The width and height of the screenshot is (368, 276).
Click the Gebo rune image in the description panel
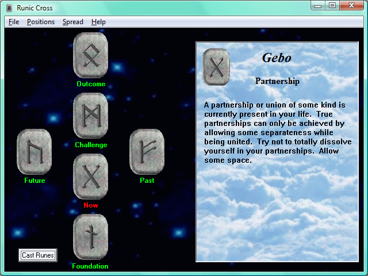tap(216, 67)
